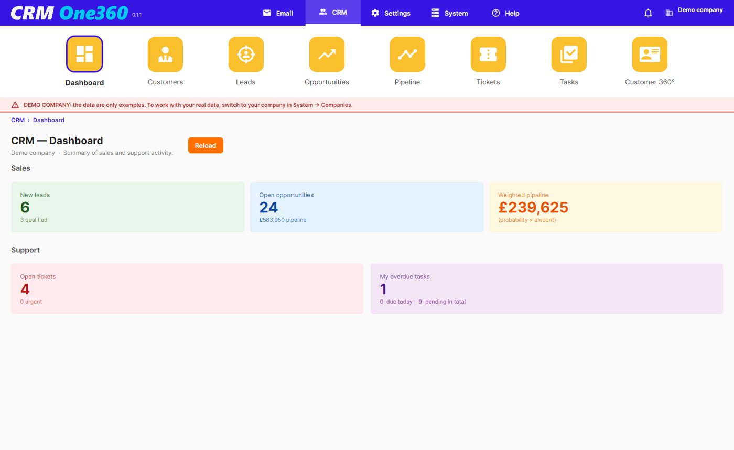Open the System menu
The width and height of the screenshot is (734, 450).
(x=449, y=13)
